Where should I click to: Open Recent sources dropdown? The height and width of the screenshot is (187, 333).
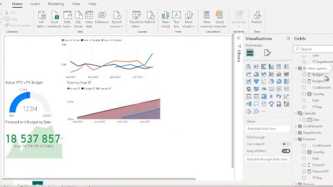tap(117, 19)
